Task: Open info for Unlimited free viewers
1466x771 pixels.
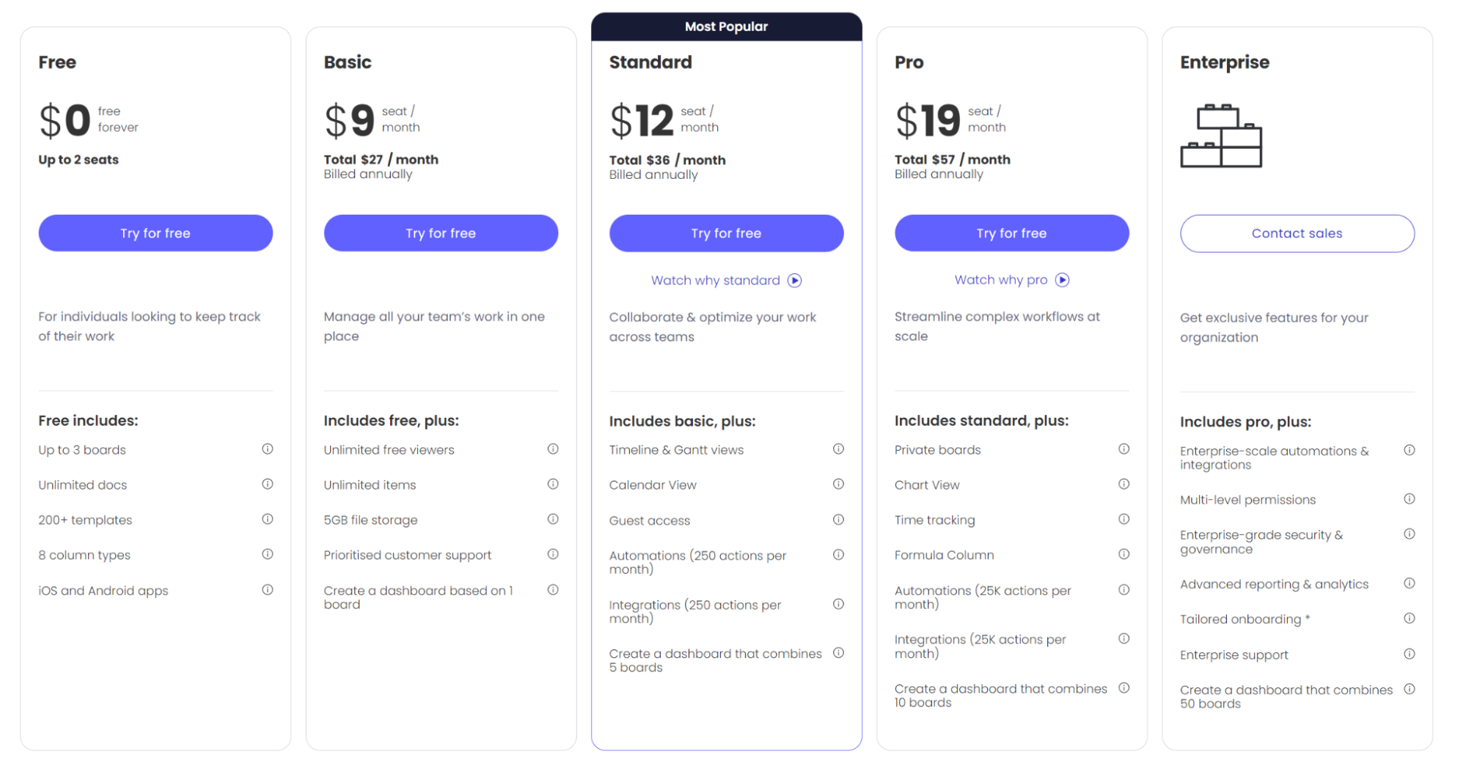Action: pos(553,449)
